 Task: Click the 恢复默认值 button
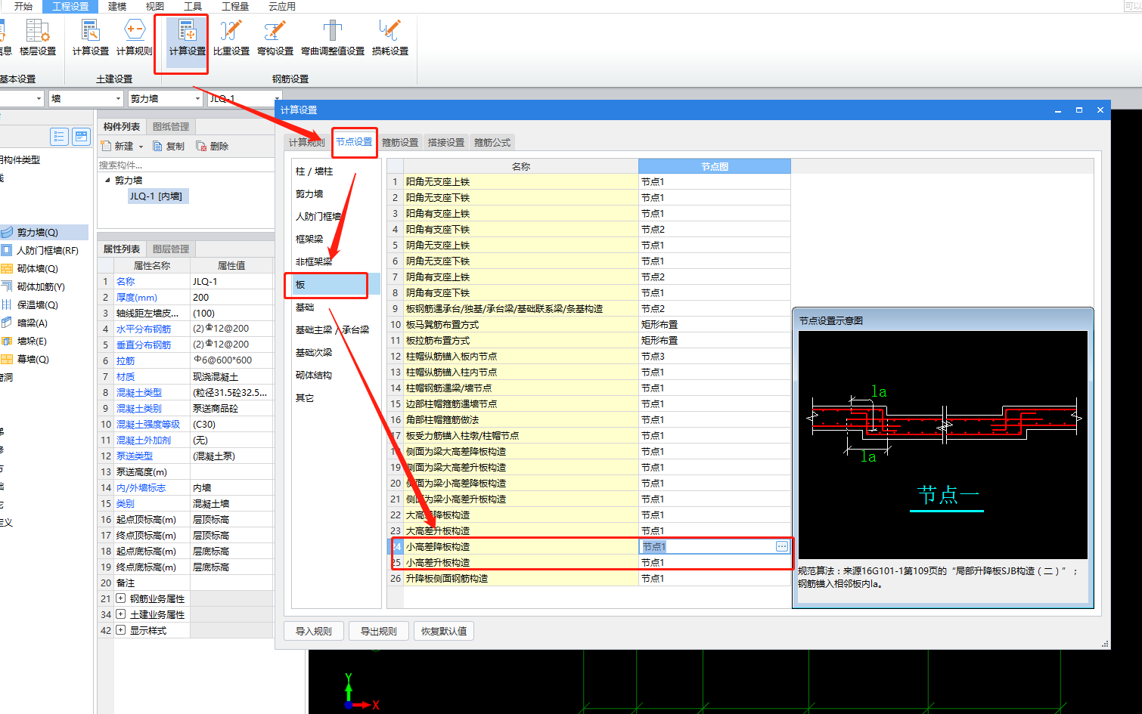pos(444,631)
